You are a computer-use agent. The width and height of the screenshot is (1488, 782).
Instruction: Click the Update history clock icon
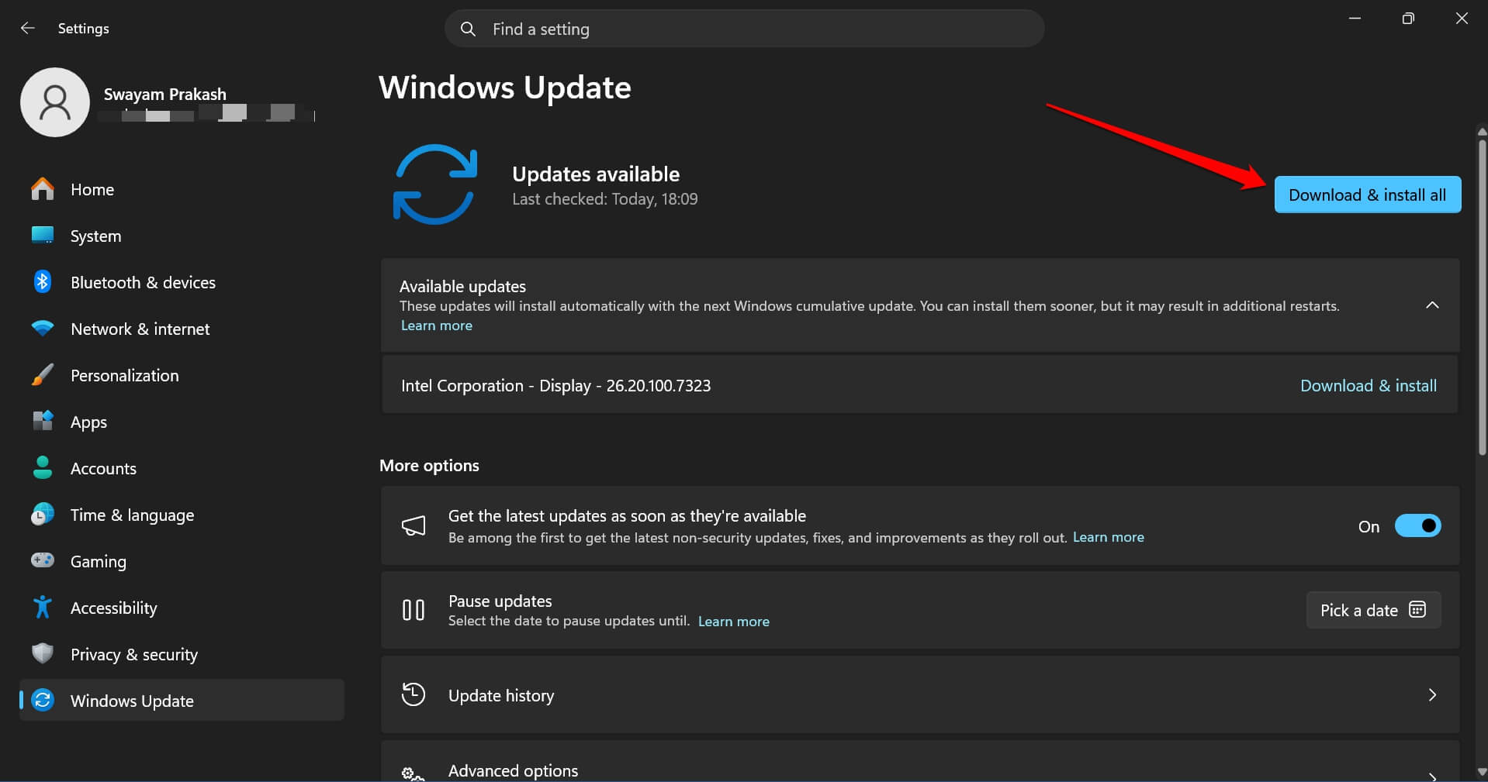[x=414, y=694]
